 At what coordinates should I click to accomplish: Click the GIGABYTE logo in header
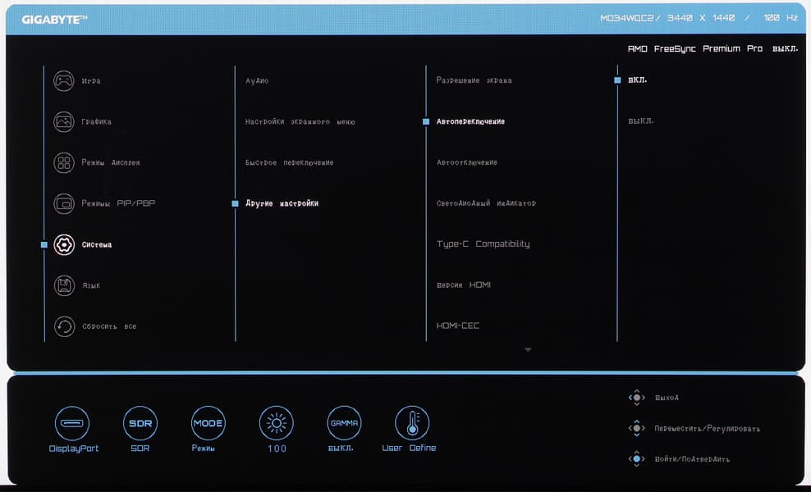tap(54, 20)
